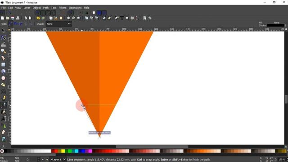288x162 pixels.
Task: Select the Spray tool
Action: click(3, 126)
